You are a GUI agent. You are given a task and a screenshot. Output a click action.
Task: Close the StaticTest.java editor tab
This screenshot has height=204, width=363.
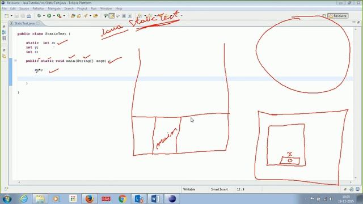[x=38, y=23]
